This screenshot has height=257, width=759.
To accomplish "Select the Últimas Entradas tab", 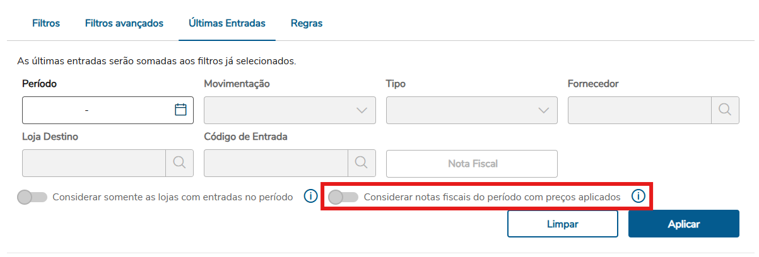I will [x=227, y=23].
